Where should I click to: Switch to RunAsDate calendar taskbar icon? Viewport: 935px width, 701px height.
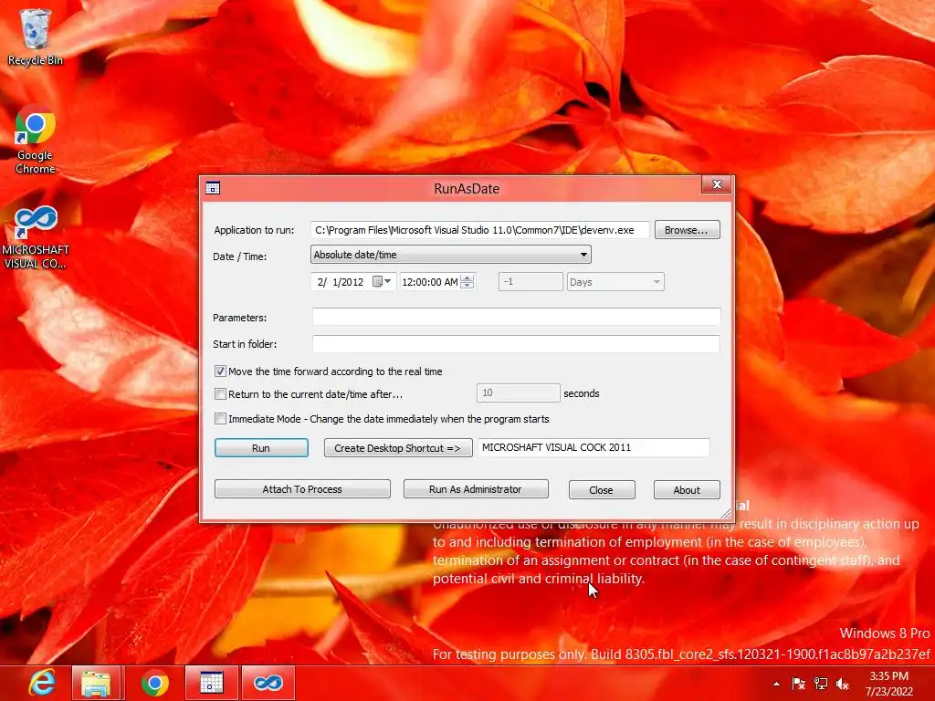point(211,683)
